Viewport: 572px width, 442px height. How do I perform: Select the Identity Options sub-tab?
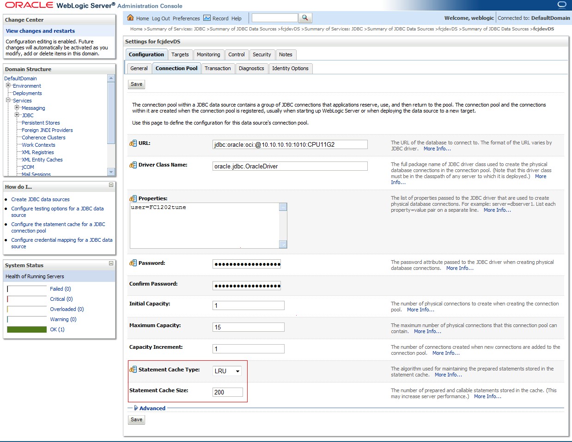(x=290, y=68)
